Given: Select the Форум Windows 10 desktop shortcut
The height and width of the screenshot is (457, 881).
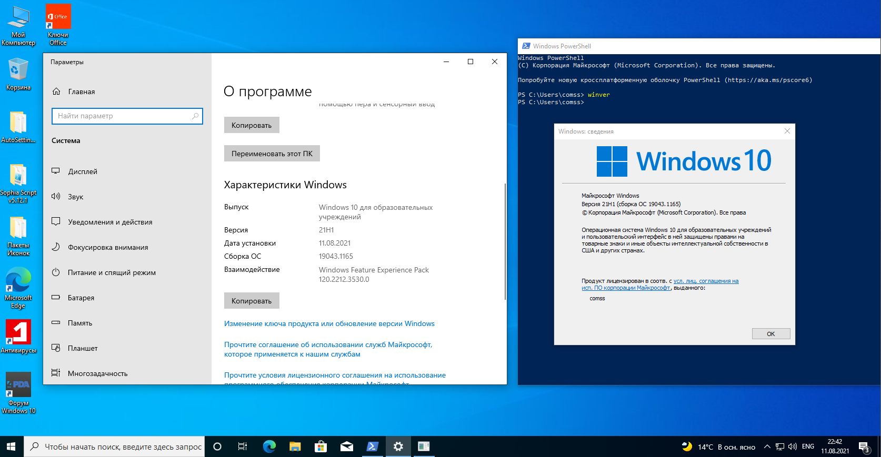Looking at the screenshot, I should point(18,393).
